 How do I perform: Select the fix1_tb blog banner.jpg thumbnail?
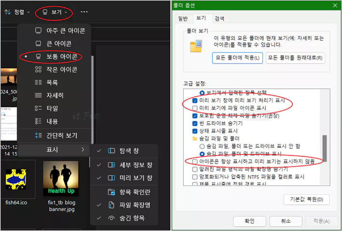coord(61,179)
